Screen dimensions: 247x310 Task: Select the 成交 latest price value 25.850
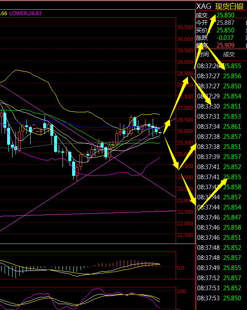tap(225, 15)
